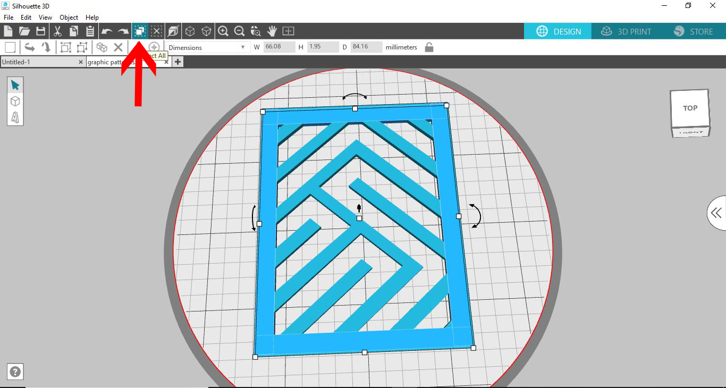Cut the selection with the scissors icon
The image size is (726, 388).
tap(57, 31)
